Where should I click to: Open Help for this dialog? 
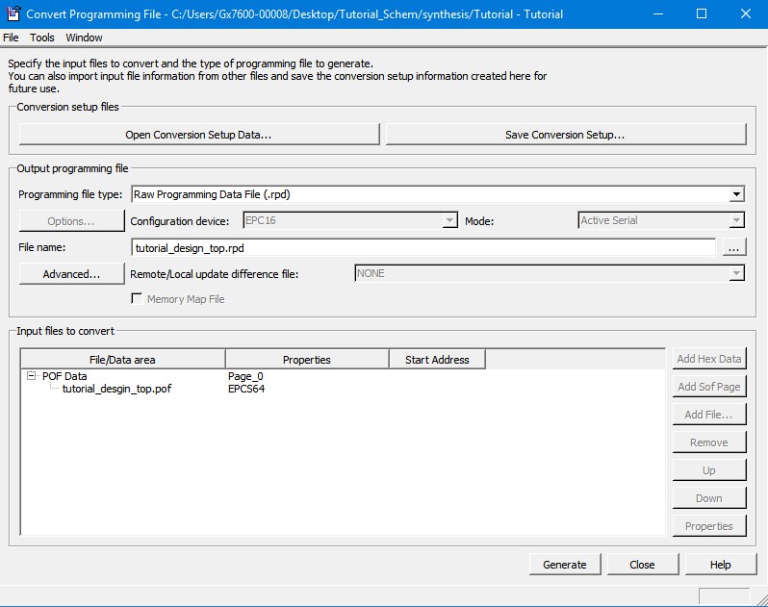click(x=721, y=565)
